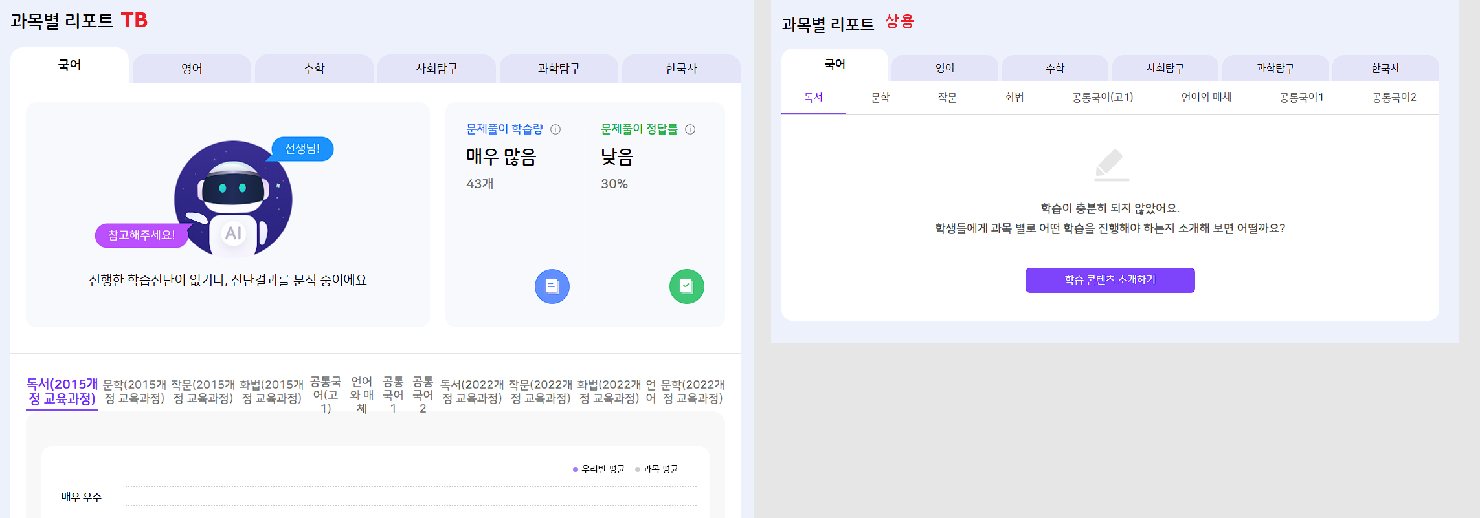Switch to 영어 tab in TB report
Viewport: 1480px width, 518px height.
click(x=192, y=69)
